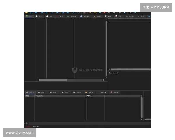
Task: Open the 日志 (Log) tab
Action: [39, 16]
